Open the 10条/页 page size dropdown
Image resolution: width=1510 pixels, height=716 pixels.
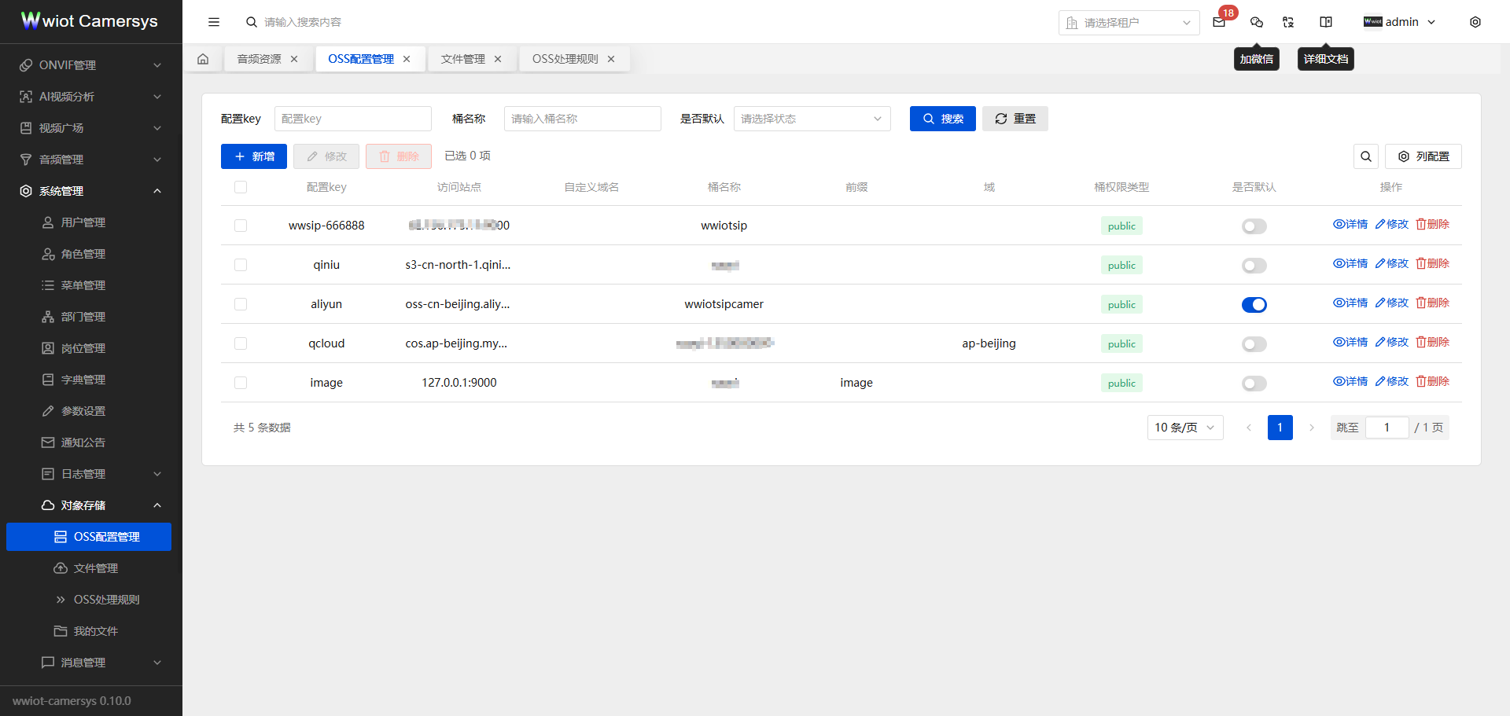[1185, 427]
